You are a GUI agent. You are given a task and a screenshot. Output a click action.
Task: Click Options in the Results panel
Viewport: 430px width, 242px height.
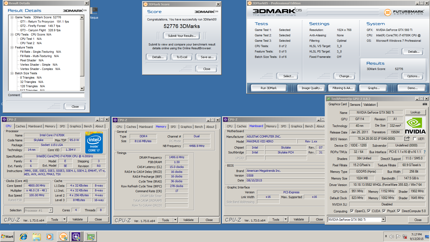pos(413,76)
